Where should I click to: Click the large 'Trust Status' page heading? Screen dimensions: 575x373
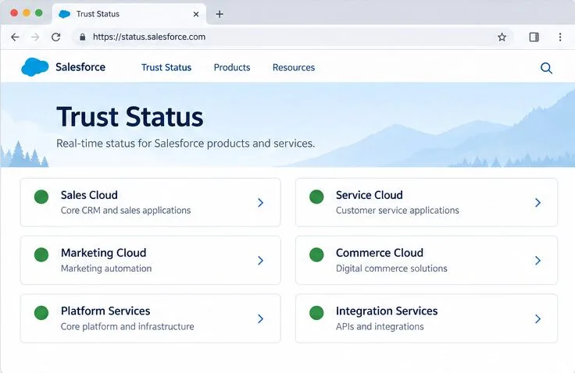[130, 117]
